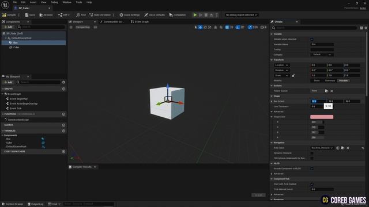The height and width of the screenshot is (207, 369).
Task: Choose the translate gizmo tool
Action: [200, 27]
